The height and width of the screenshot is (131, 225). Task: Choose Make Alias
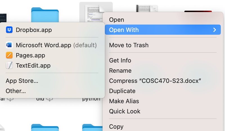coord(124,101)
